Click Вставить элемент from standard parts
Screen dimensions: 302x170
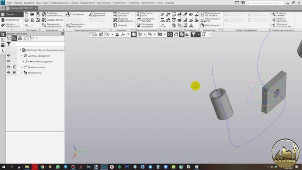point(279,14)
